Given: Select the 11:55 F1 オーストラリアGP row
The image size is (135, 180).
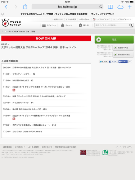Looking at the screenshot, I should pyautogui.click(x=46, y=89).
